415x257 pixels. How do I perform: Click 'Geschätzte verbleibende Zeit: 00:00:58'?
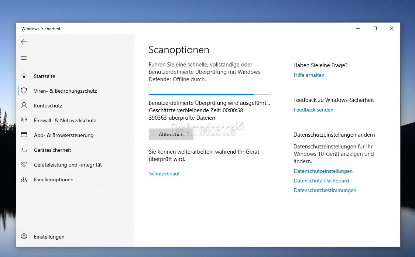point(196,110)
